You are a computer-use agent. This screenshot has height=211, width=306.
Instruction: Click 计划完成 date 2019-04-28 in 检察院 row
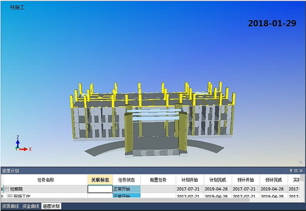pos(216,189)
